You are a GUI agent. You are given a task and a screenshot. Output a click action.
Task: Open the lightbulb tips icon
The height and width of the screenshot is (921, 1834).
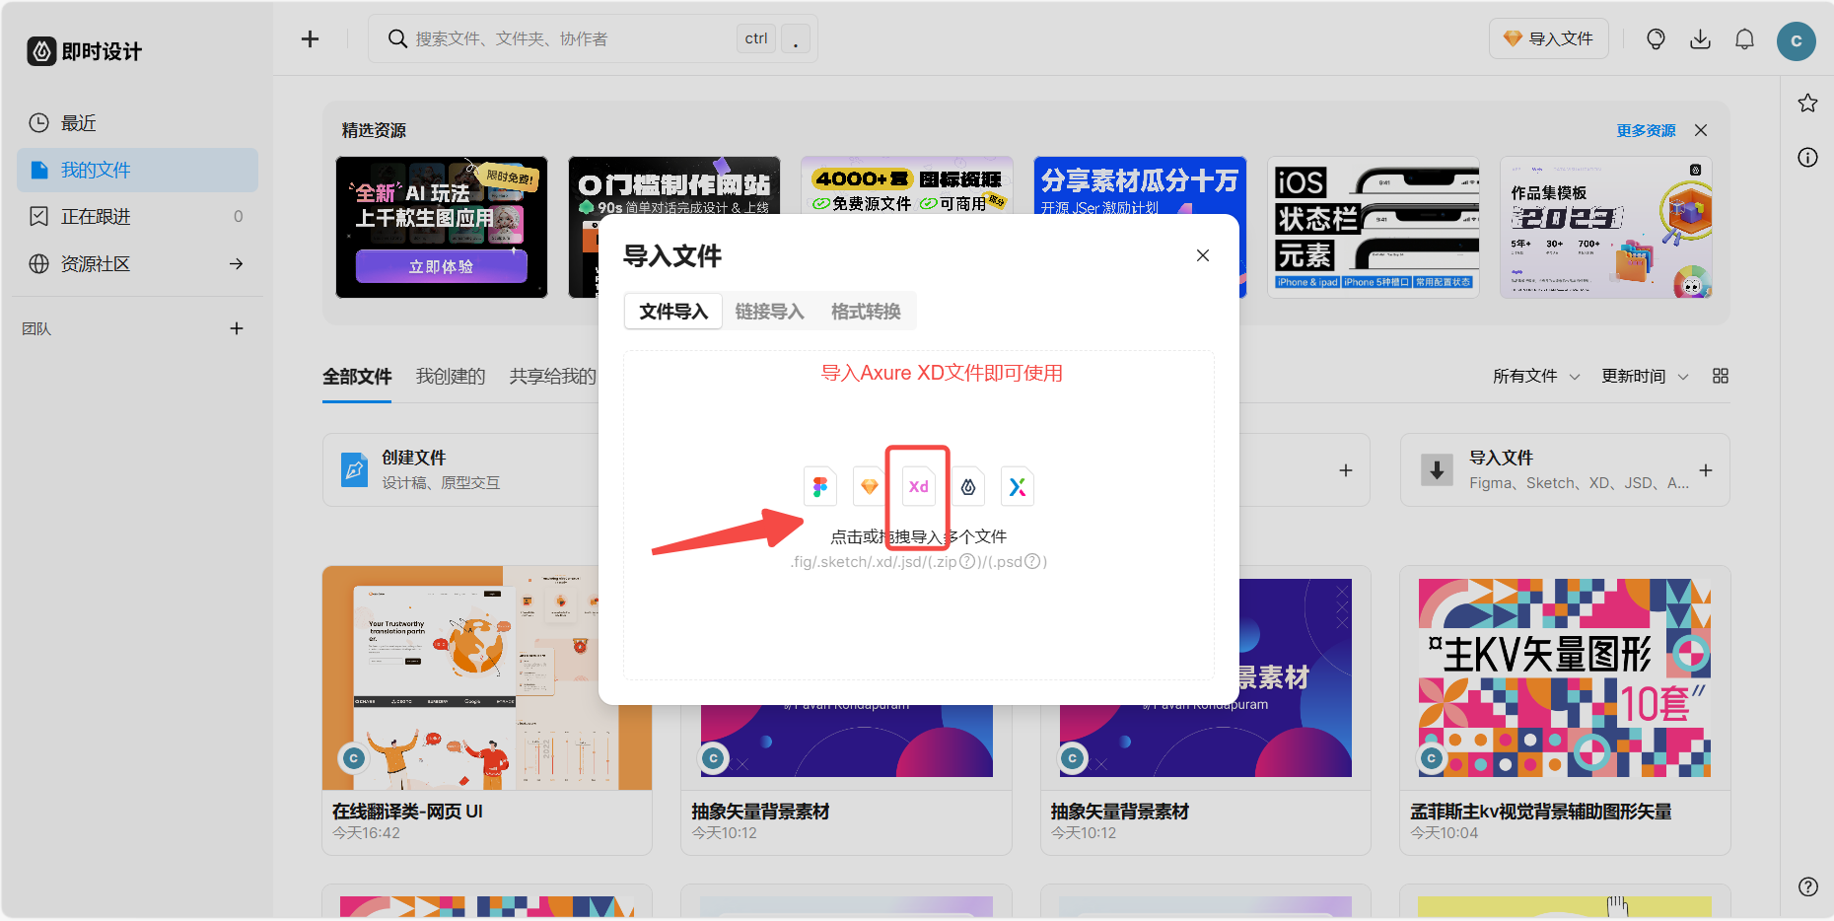pyautogui.click(x=1656, y=38)
